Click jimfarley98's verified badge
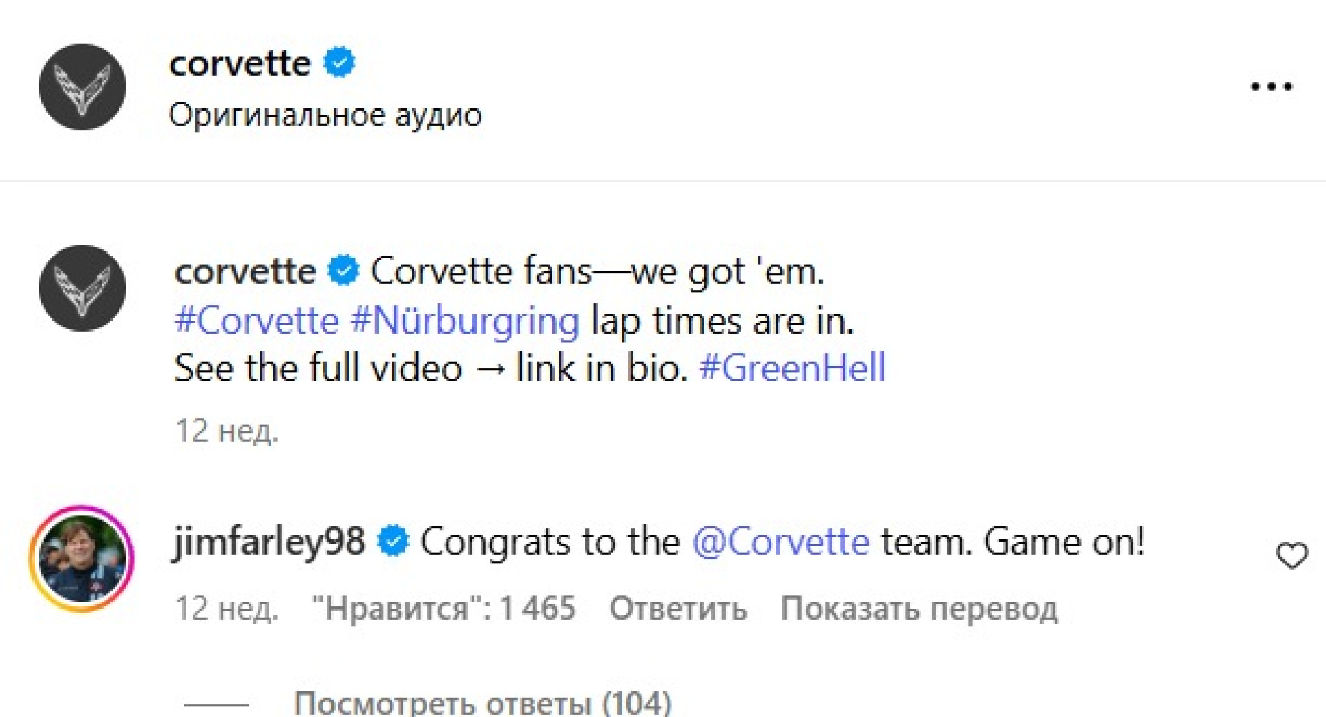This screenshot has height=717, width=1326. [394, 541]
